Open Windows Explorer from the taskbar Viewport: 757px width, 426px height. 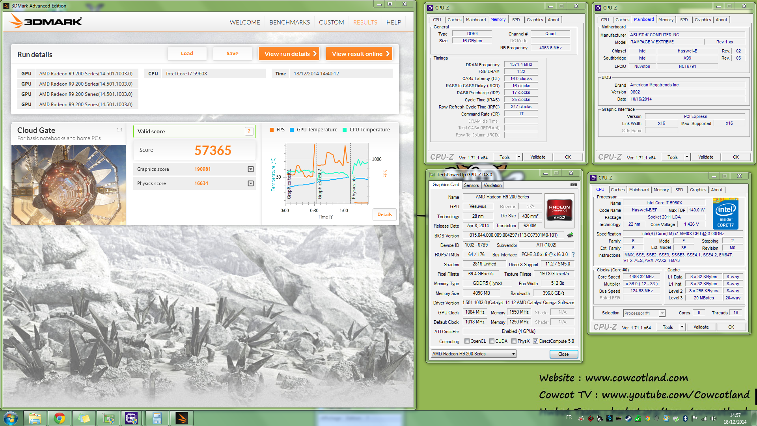click(x=35, y=418)
